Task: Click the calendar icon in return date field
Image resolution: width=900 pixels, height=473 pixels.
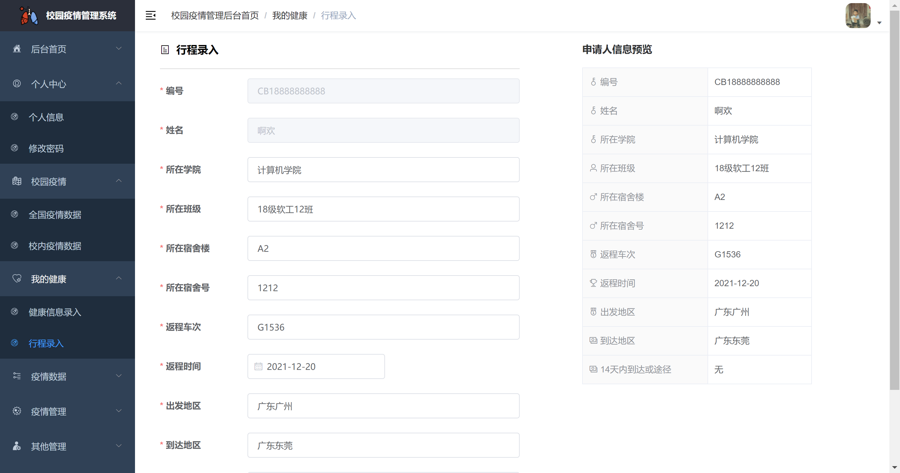Action: click(x=258, y=366)
